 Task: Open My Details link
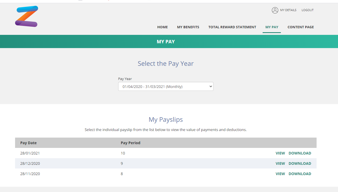tap(288, 10)
